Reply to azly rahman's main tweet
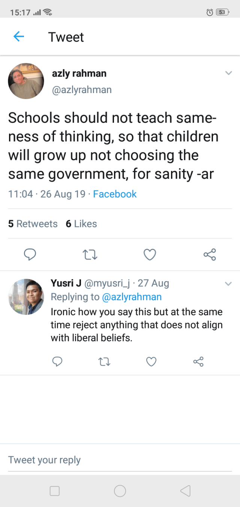Image resolution: width=240 pixels, height=507 pixels. click(30, 255)
